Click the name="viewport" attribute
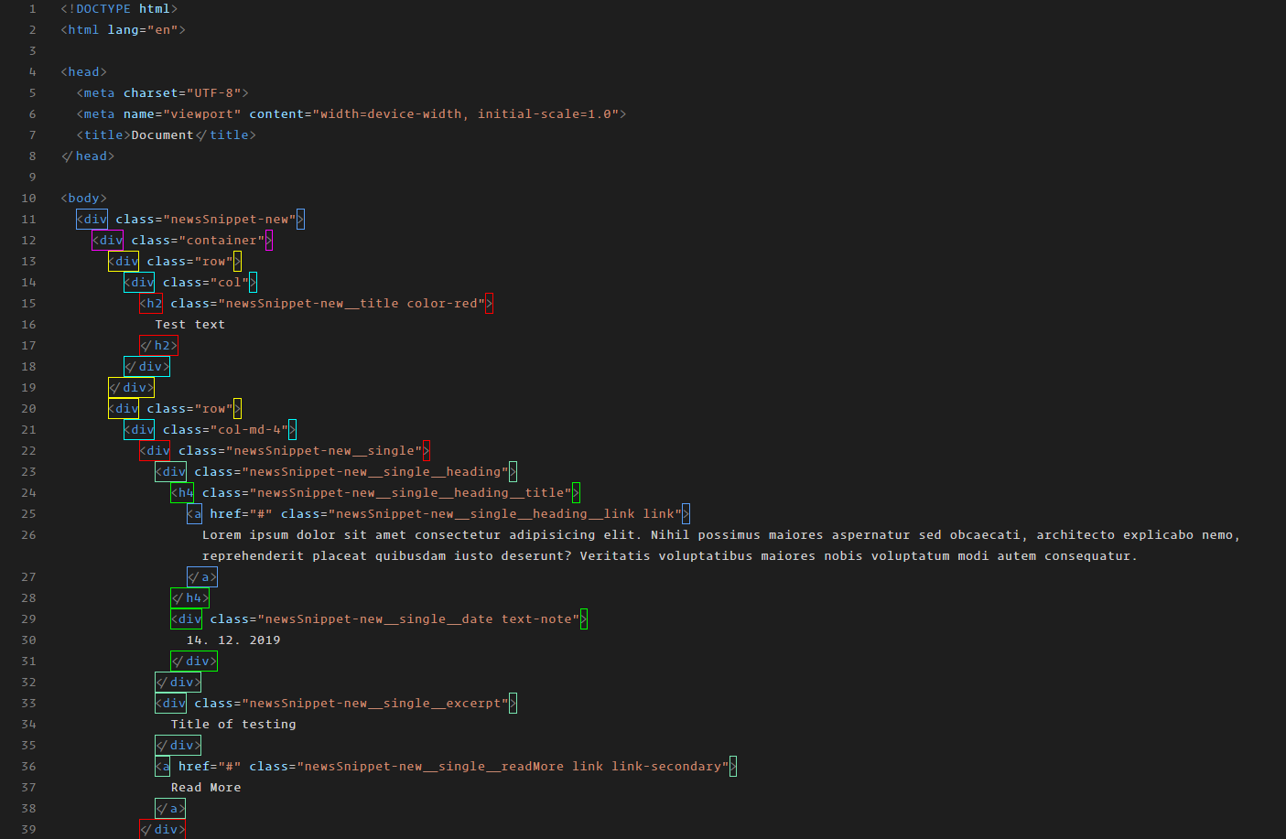Viewport: 1286px width, 839px height. point(182,114)
